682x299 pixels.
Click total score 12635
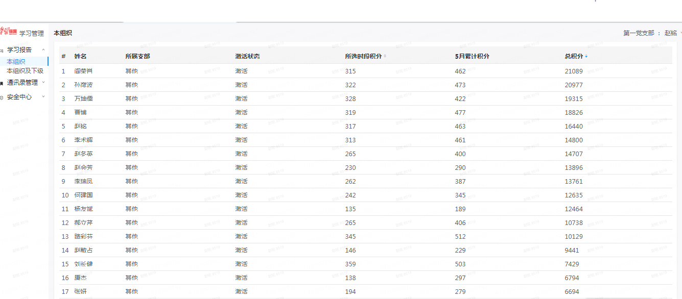574,195
